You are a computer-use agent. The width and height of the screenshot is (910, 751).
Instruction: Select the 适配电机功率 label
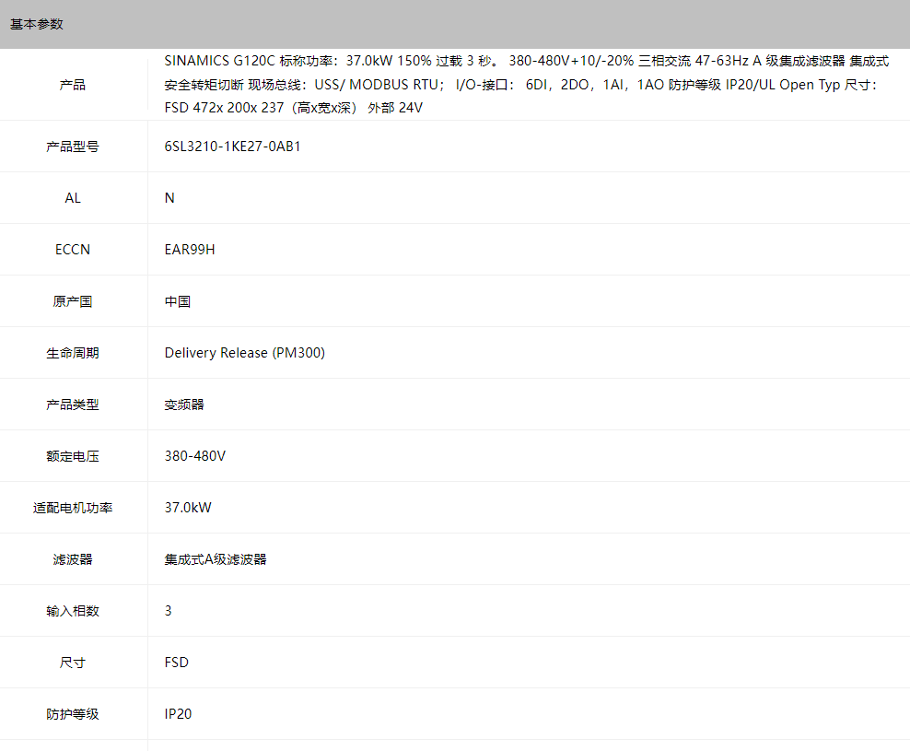[73, 509]
